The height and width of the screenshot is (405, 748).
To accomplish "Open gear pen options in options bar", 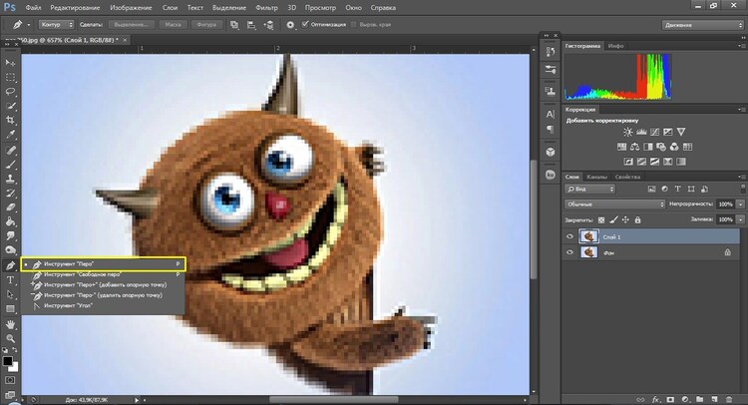I will pos(290,25).
